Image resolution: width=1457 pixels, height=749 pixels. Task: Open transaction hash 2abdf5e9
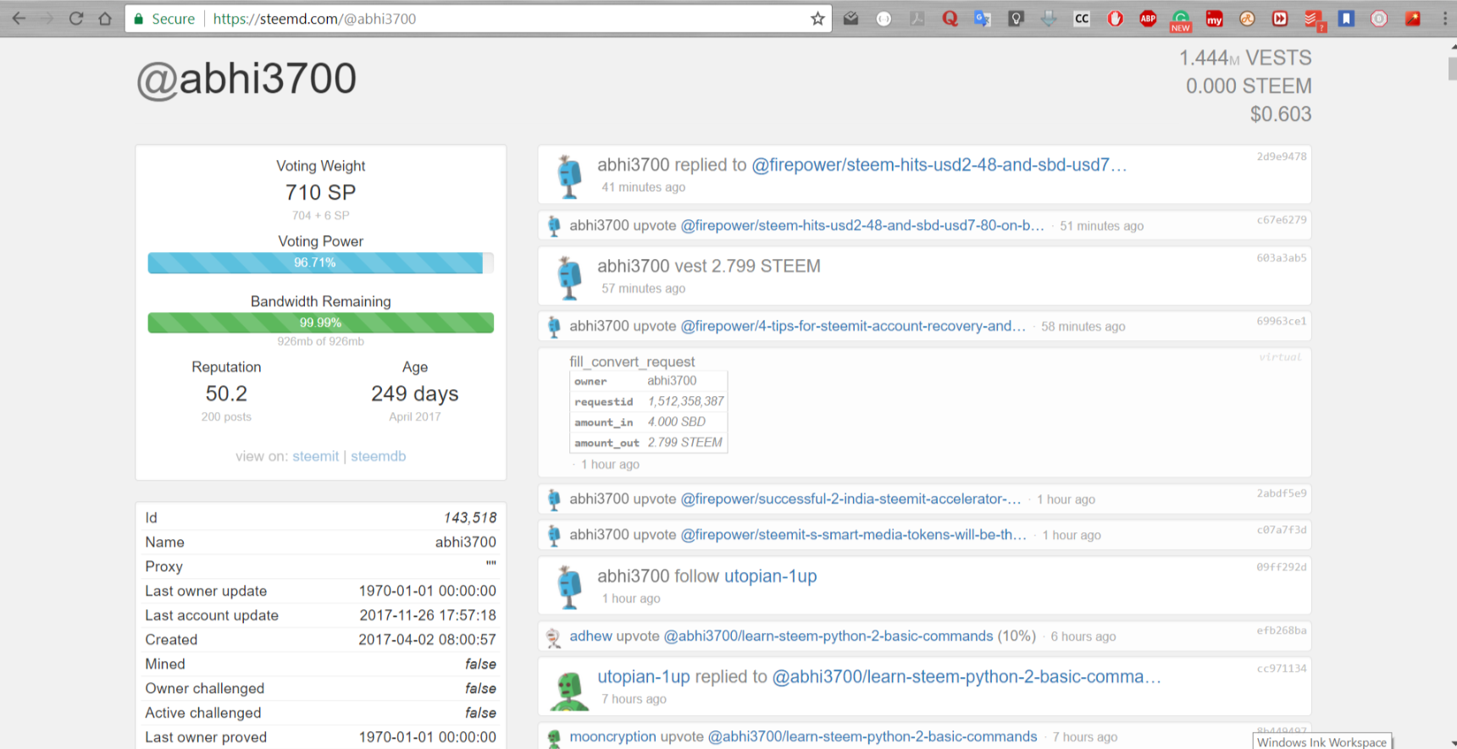pos(1282,493)
